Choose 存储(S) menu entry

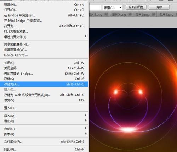44,79
